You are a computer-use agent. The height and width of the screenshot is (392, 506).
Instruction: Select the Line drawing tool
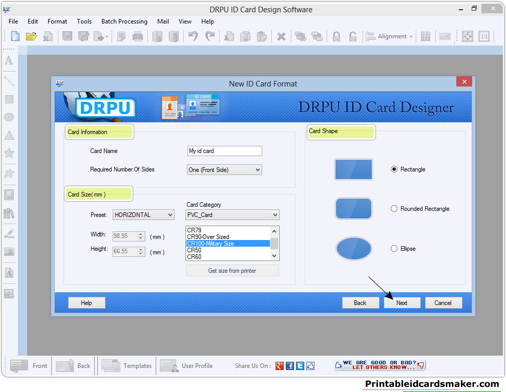pos(9,80)
